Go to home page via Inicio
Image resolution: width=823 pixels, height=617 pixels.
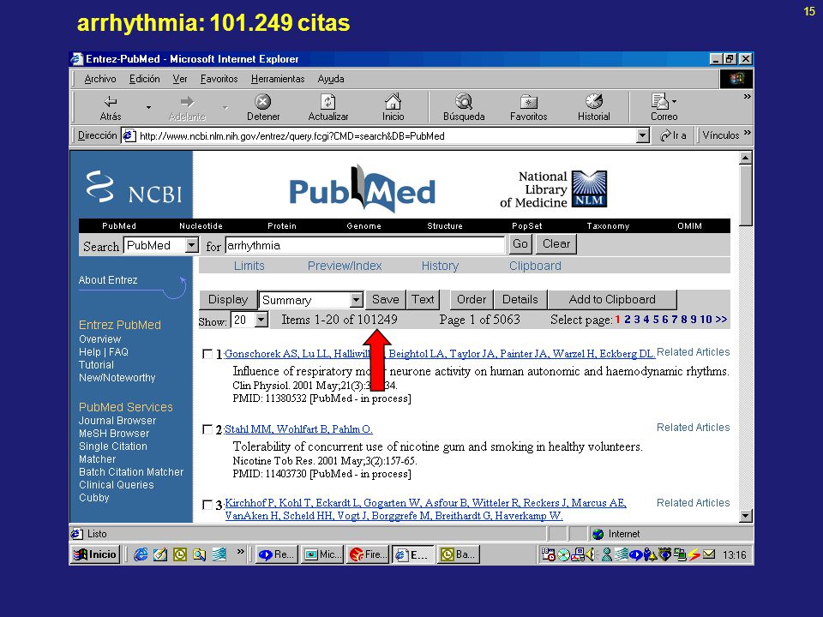coord(393,108)
